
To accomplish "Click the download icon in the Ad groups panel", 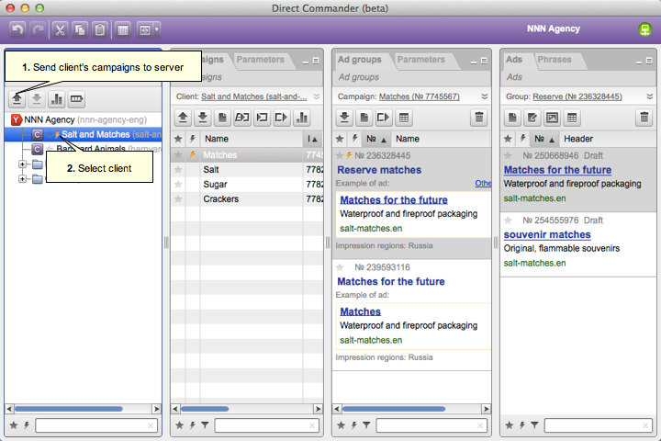I will click(x=344, y=118).
